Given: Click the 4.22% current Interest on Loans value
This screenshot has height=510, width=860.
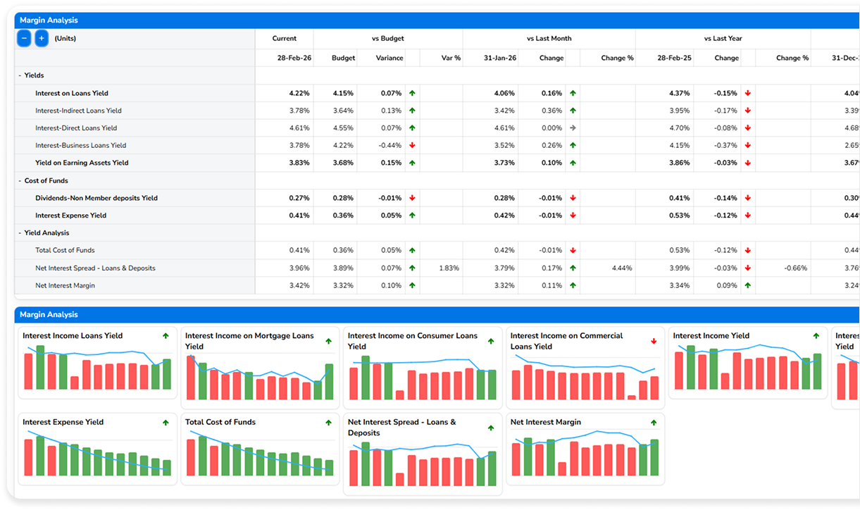Looking at the screenshot, I should point(299,93).
